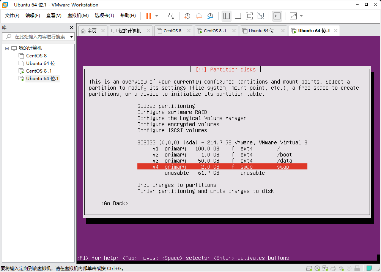
Task: Open the snapshot manager wrench-clock icon
Action: point(210,16)
